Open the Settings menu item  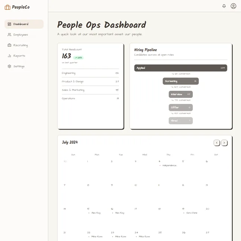(x=24, y=66)
